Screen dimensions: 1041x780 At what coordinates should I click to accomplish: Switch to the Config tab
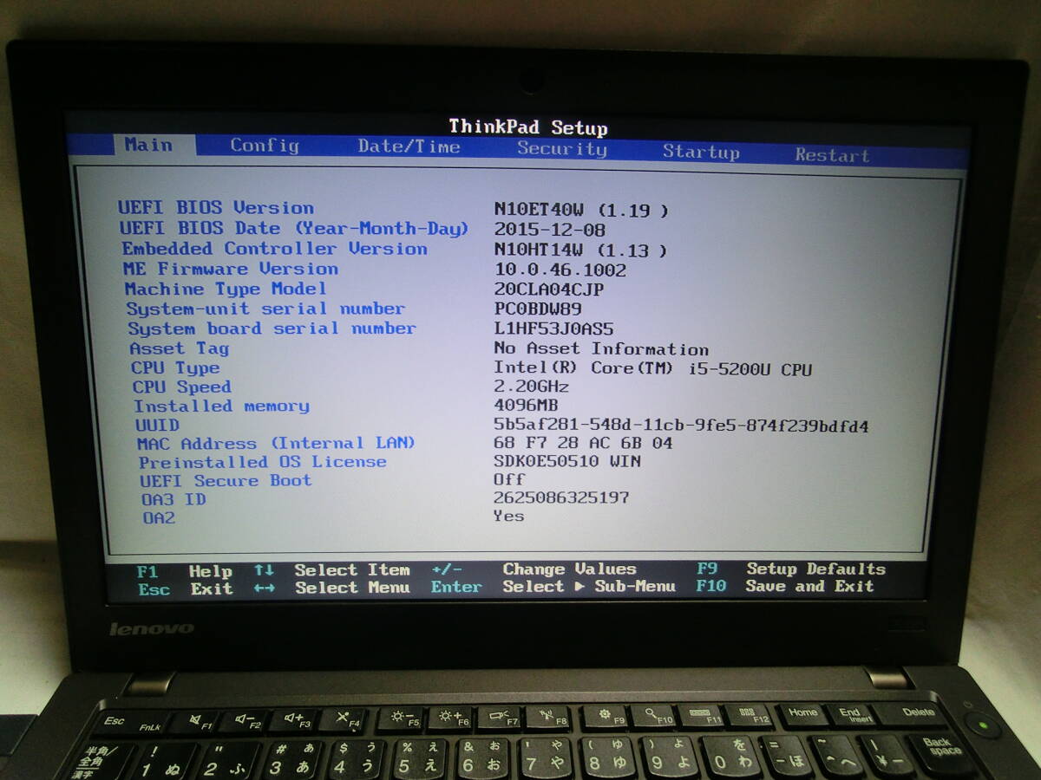click(265, 146)
